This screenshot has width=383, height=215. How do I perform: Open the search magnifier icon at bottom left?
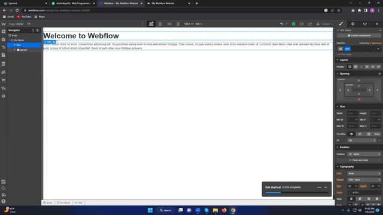(x=4, y=188)
